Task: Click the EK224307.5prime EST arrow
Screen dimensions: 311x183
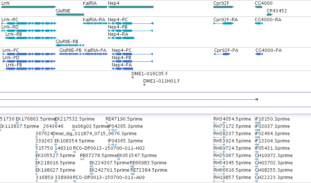Action: [91, 167]
